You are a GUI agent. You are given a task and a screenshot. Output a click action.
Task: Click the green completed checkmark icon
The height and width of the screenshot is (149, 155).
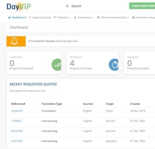pyautogui.click(x=56, y=65)
